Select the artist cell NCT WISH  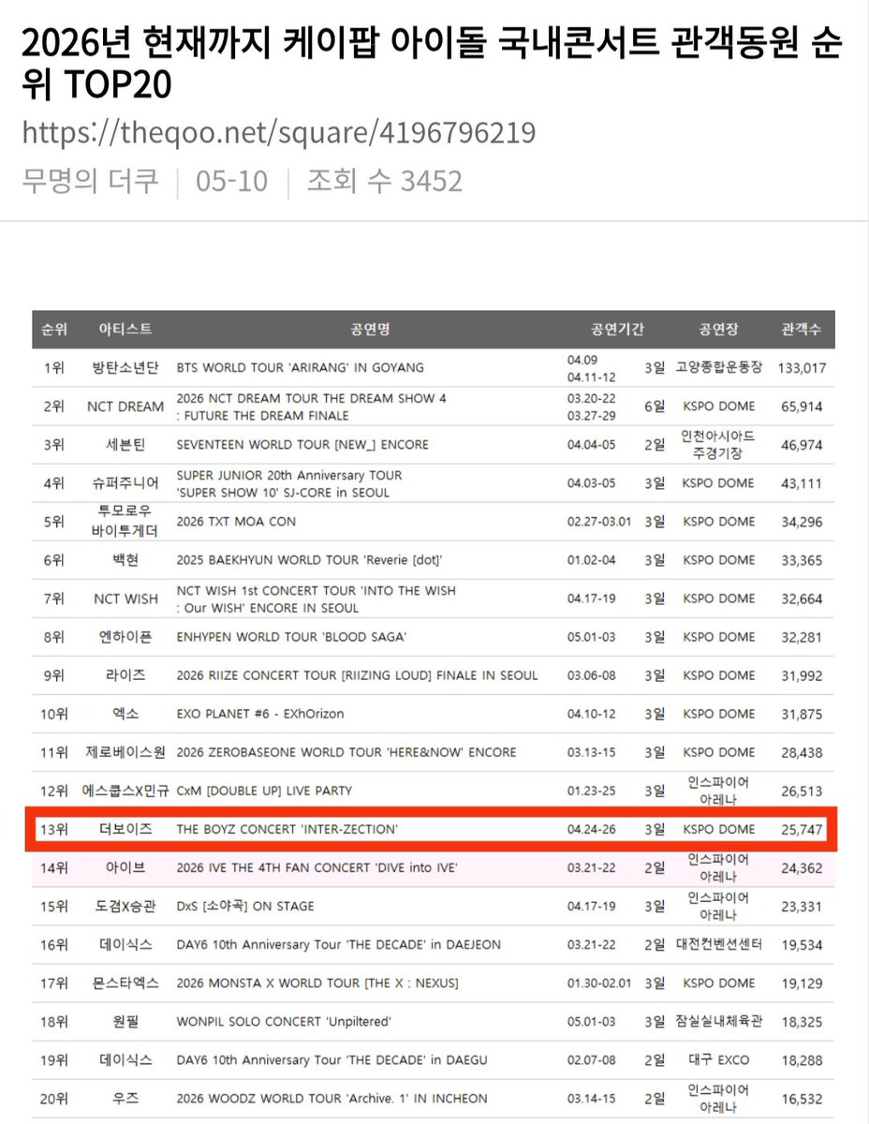pyautogui.click(x=125, y=599)
